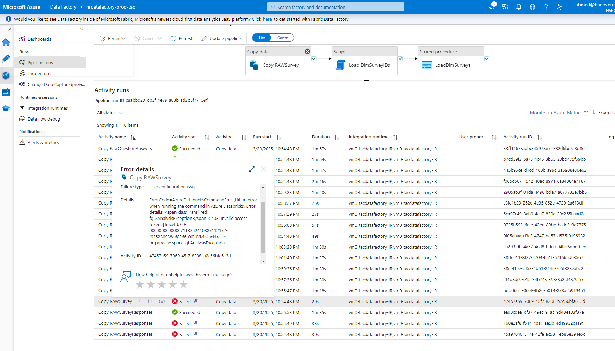Image resolution: width=615 pixels, height=351 pixels.
Task: Open the settings gear in top bar
Action: 532,7
